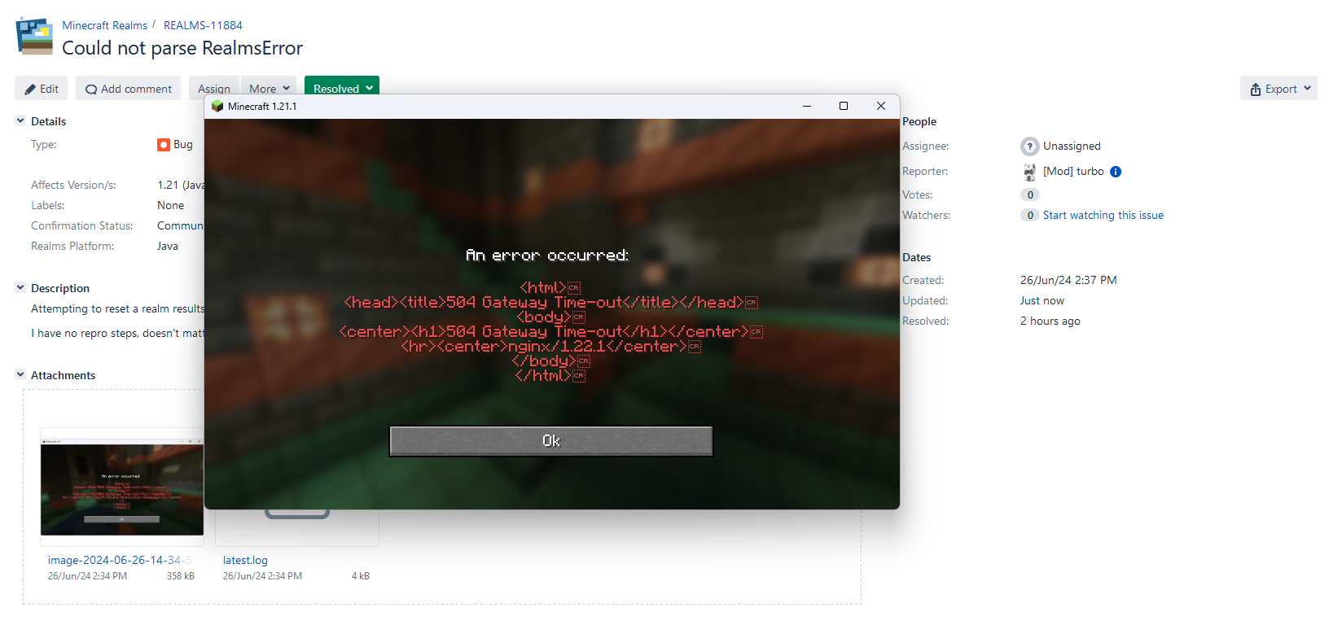Image resolution: width=1333 pixels, height=625 pixels.
Task: Click the nginx/1.22.1 error line
Action: coord(550,347)
